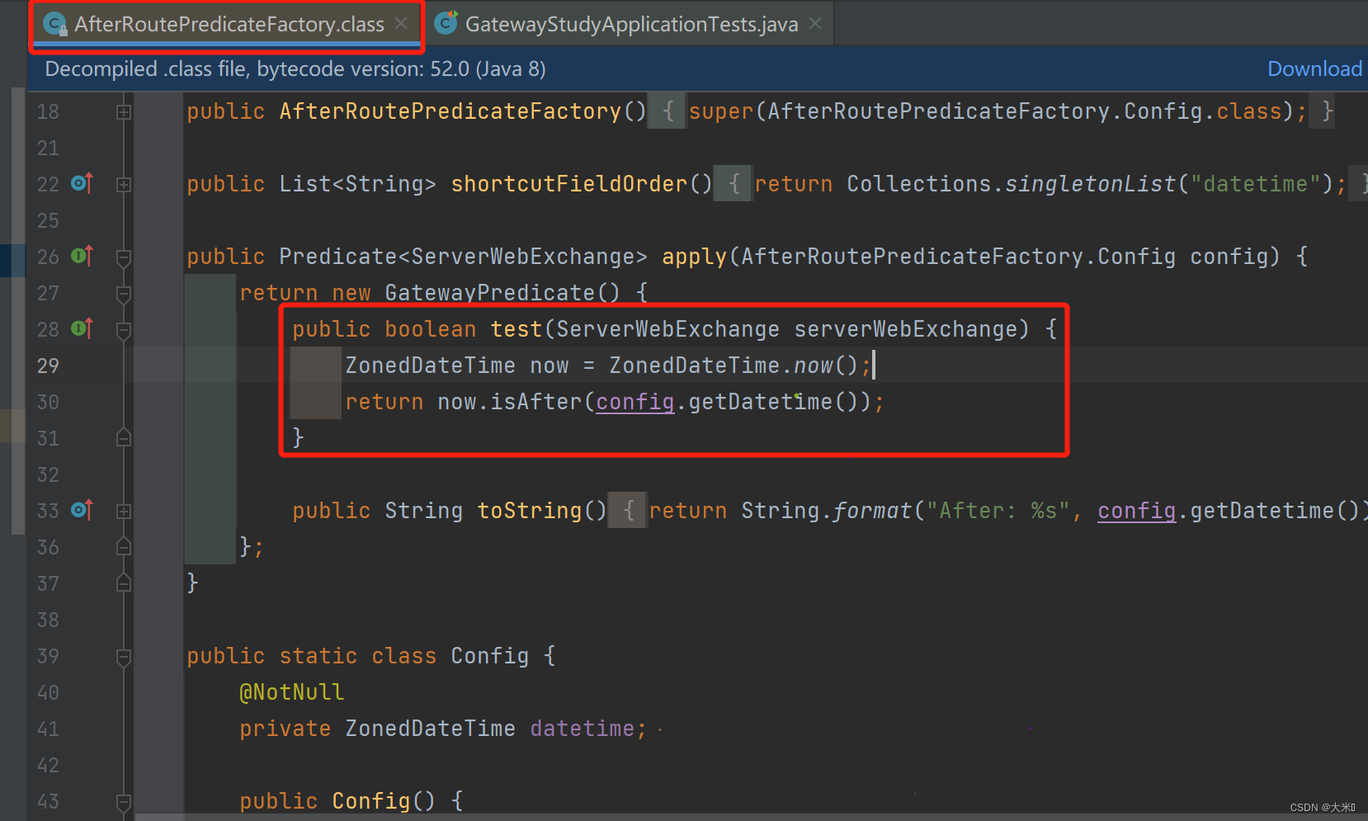This screenshot has height=821, width=1368.
Task: Click the @NotNull annotation
Action: tap(291, 692)
